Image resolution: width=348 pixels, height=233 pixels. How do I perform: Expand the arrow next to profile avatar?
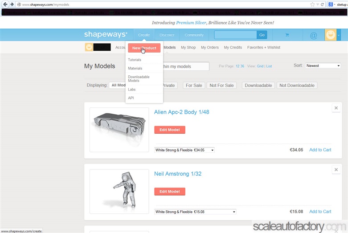(x=339, y=35)
